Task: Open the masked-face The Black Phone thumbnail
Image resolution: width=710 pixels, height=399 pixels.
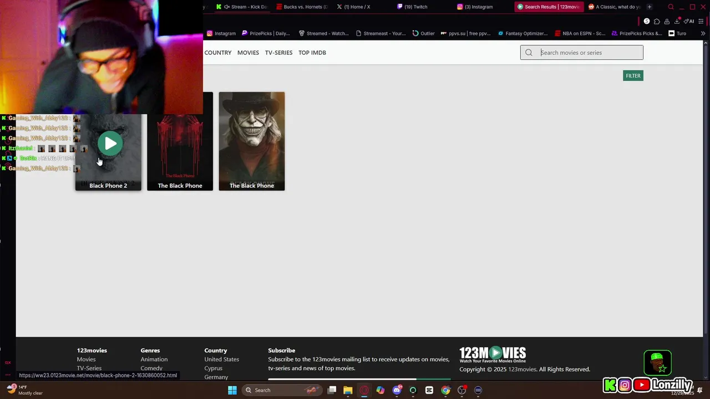Action: point(252,141)
